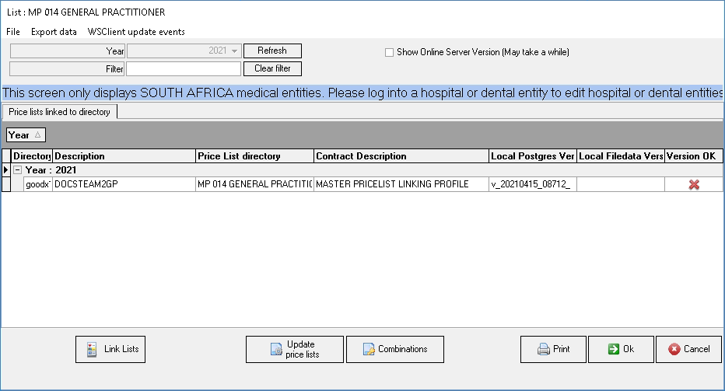Sort by Version OK column header

(694, 156)
